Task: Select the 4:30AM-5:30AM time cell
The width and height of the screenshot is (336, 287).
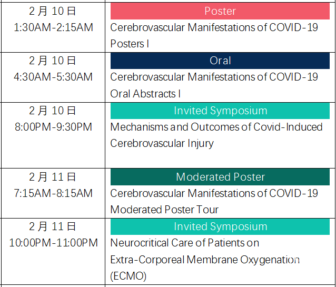Action: 53,77
